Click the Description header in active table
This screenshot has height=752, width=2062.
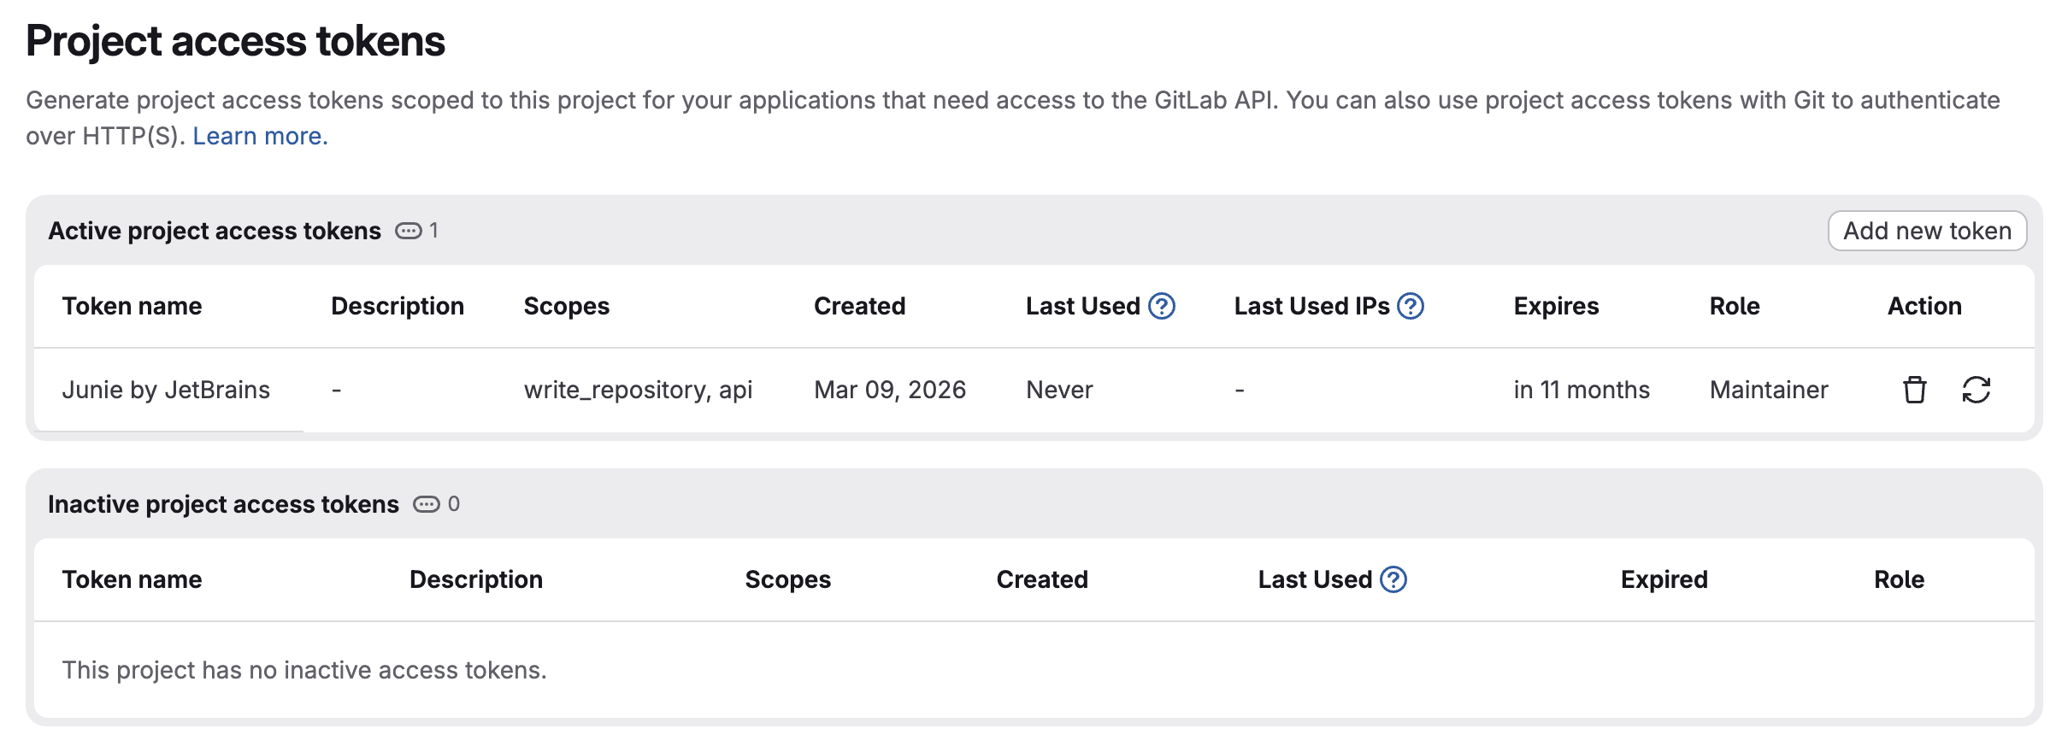[398, 306]
